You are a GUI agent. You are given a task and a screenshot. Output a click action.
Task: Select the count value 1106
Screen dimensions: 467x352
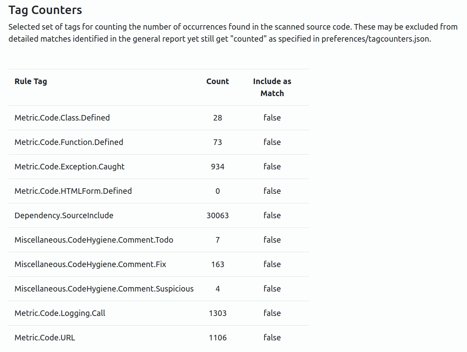click(217, 338)
